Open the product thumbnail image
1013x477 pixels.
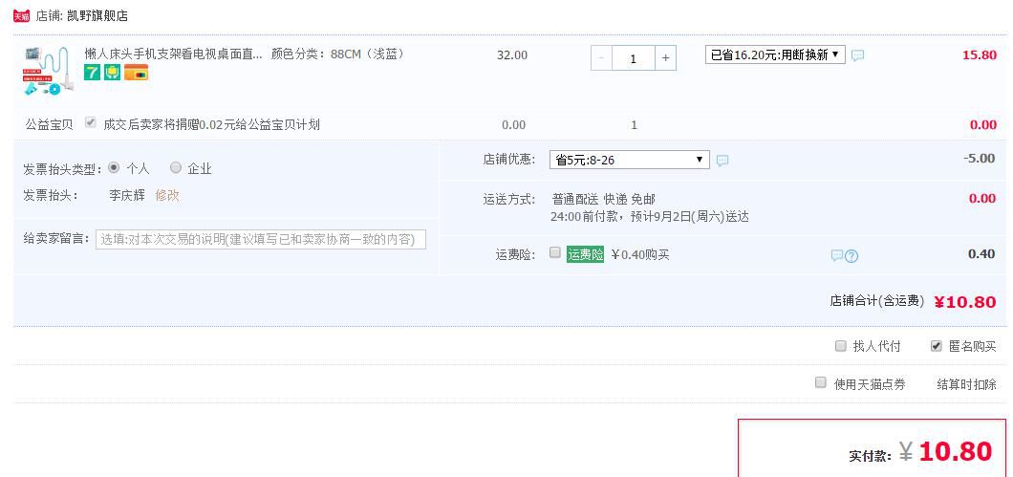coord(47,71)
